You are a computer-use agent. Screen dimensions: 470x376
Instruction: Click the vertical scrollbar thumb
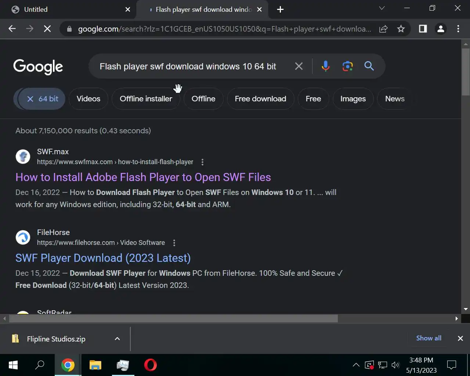[466, 72]
